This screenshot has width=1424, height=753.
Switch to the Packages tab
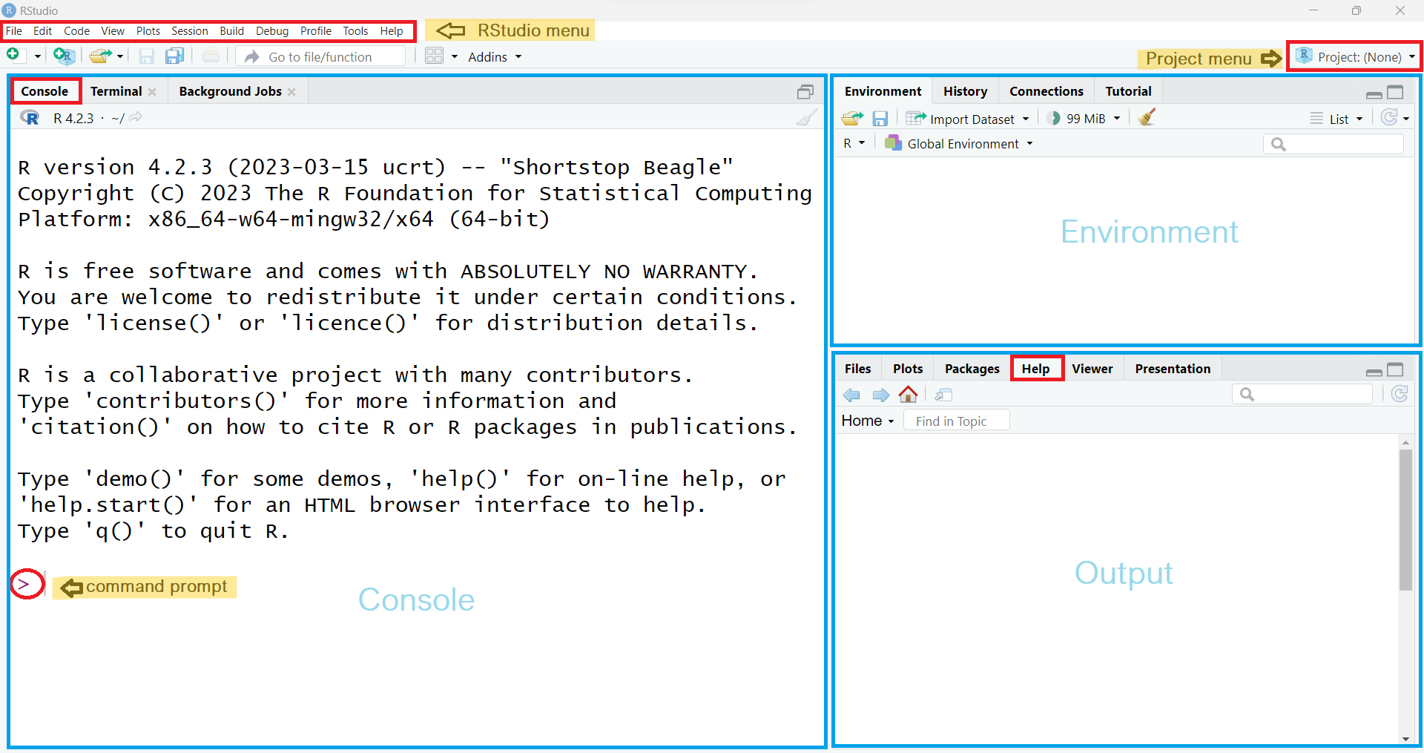[972, 369]
